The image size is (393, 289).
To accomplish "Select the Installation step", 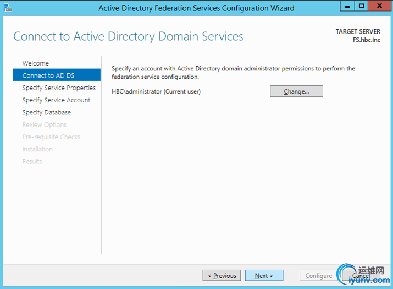I will (x=37, y=149).
